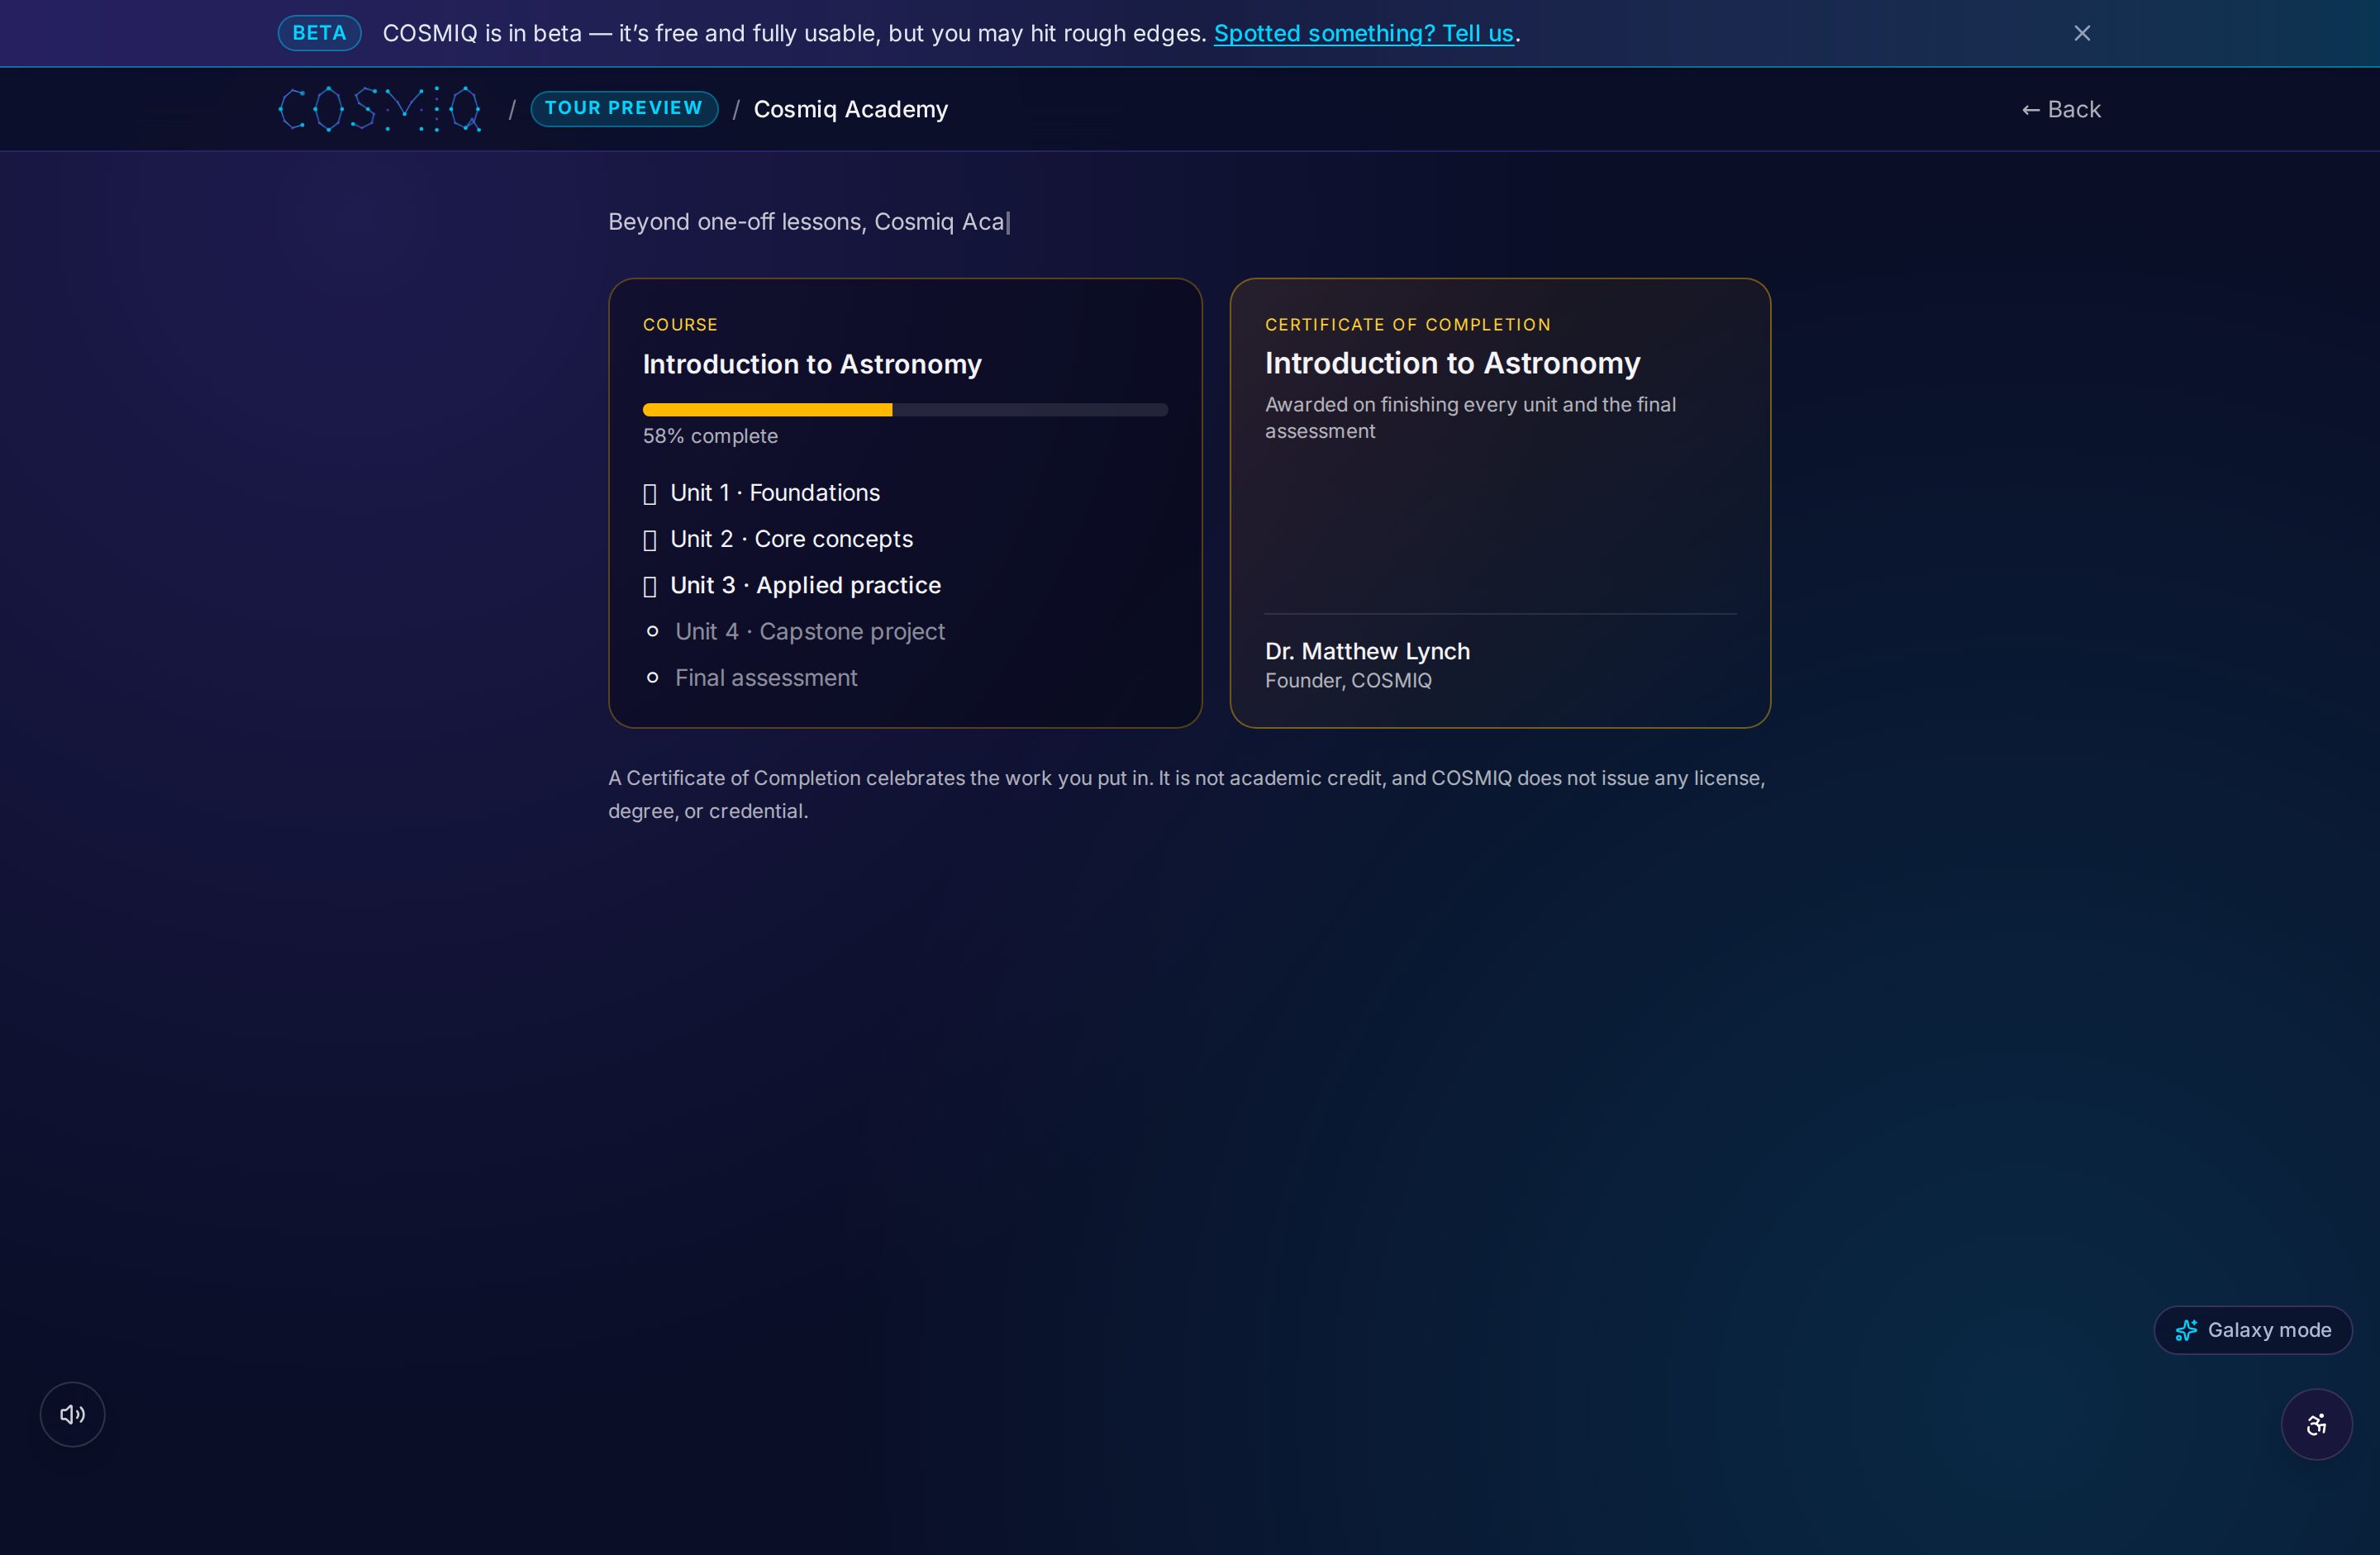Open the Introduction to Astronomy course title

[812, 364]
